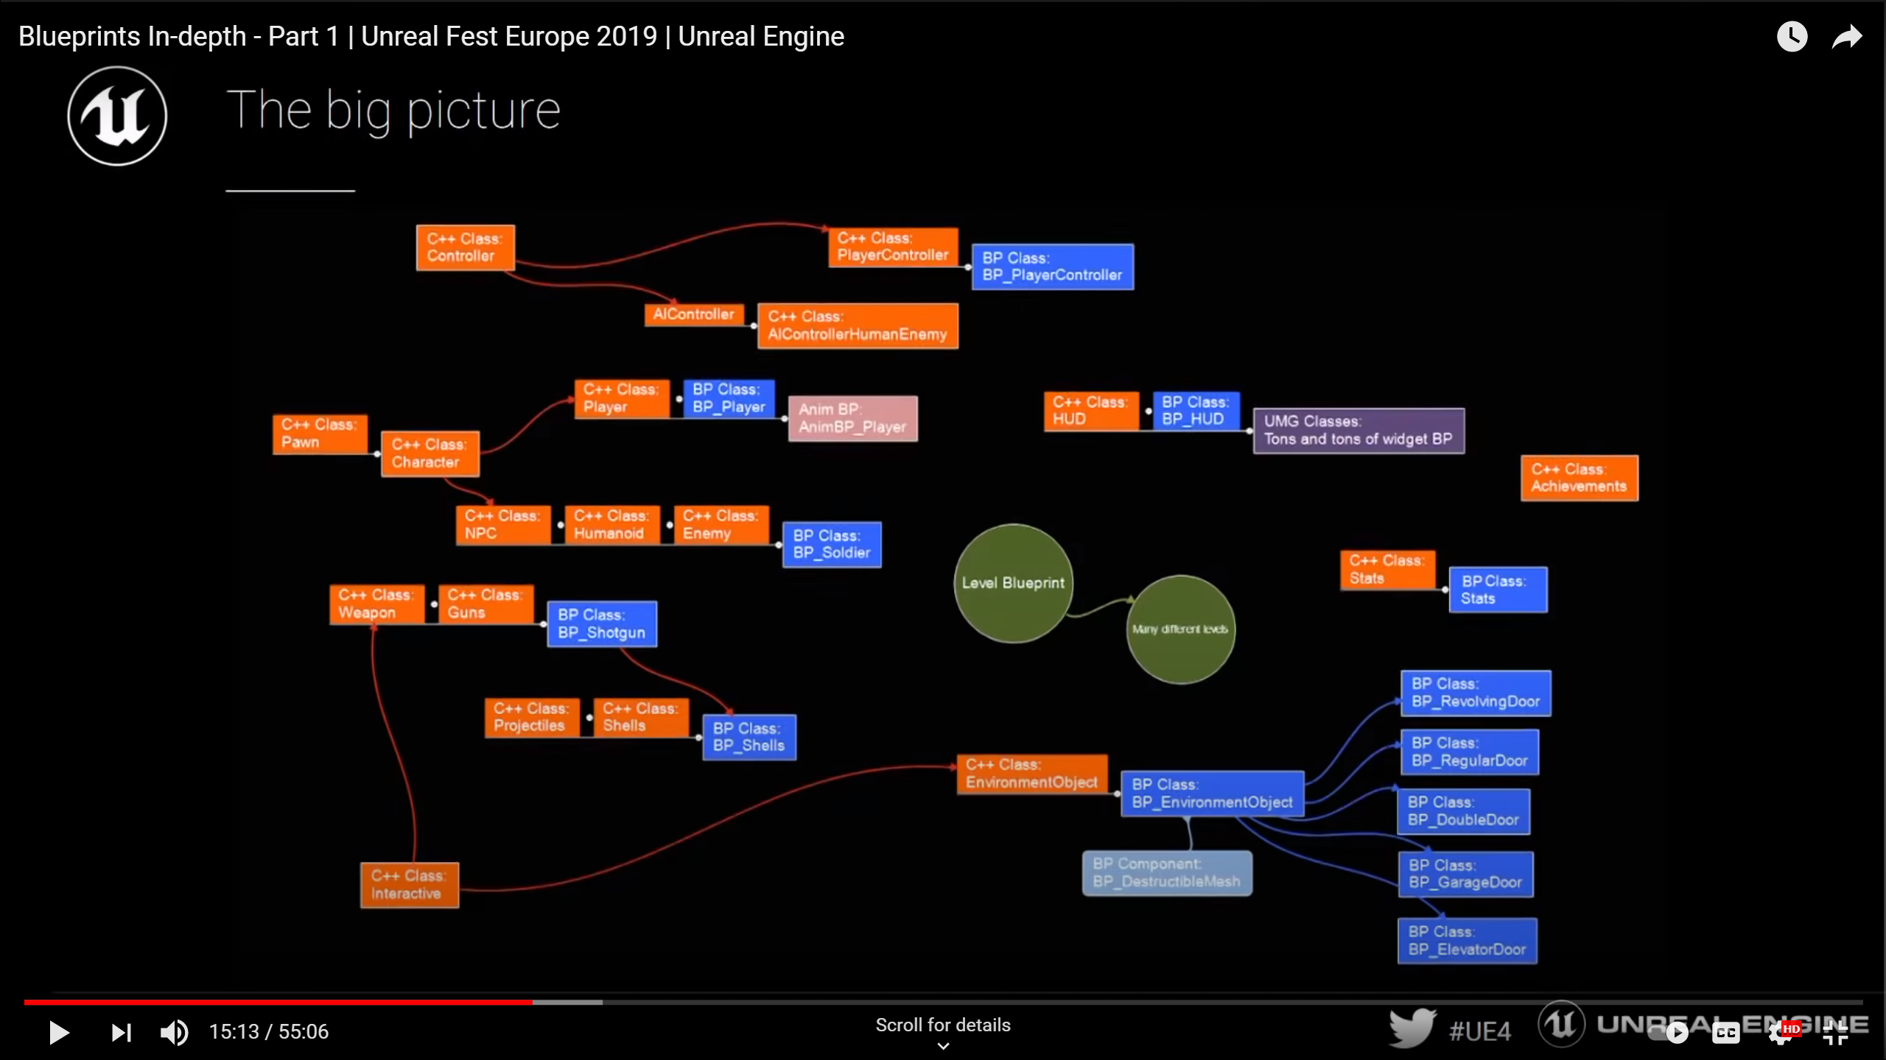Screen dimensions: 1886x1060
Task: Click the BP_EnvironmentObject node in the video
Action: 1212,794
